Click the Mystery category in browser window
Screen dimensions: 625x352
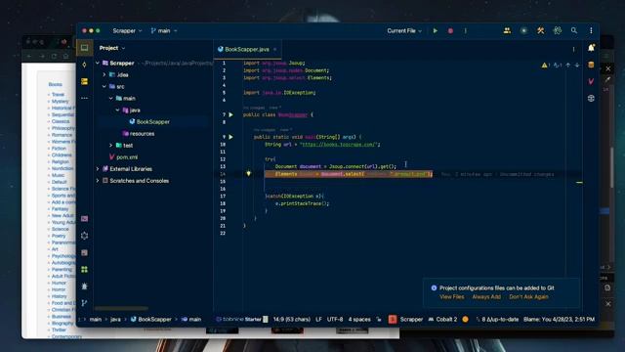click(61, 102)
